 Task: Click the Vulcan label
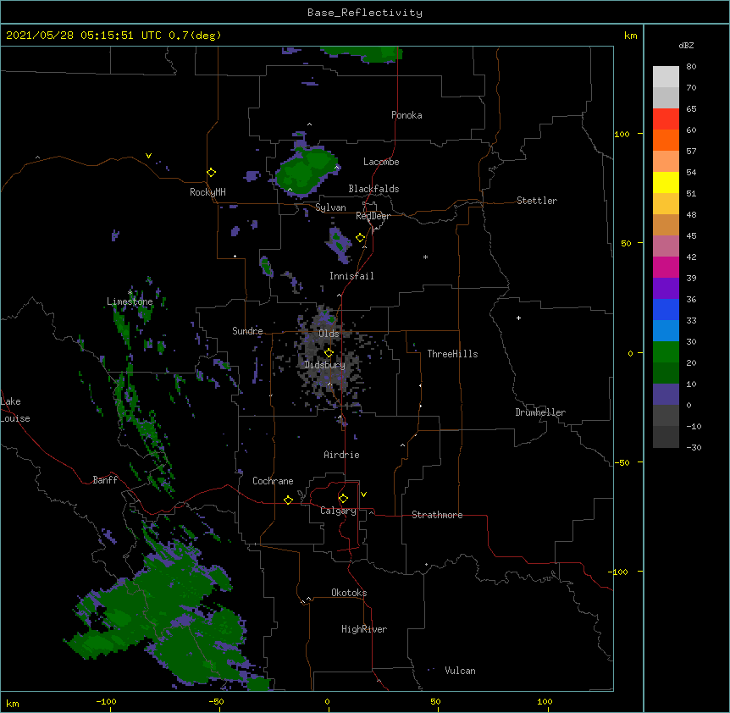(460, 671)
